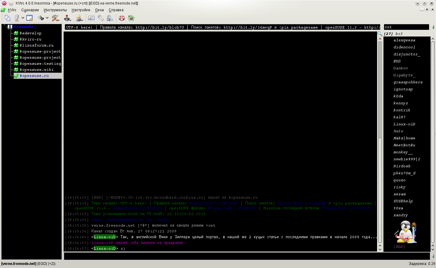The image size is (436, 268).
Task: Open the hammer and screwdriver scripting tools icon
Action: click(x=55, y=18)
